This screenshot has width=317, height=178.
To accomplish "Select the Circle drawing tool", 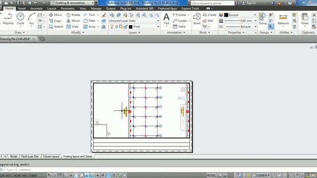I will pos(20,19).
